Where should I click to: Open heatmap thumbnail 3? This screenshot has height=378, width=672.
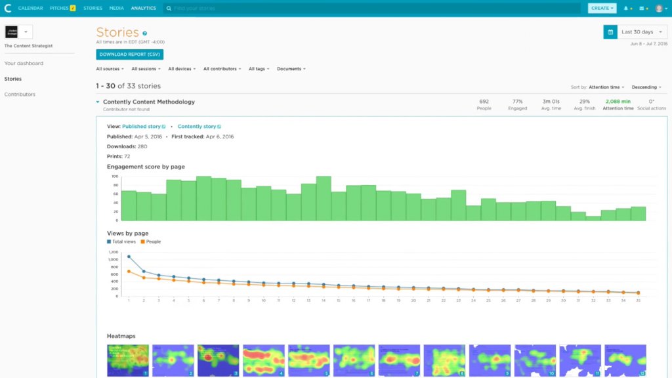point(218,360)
